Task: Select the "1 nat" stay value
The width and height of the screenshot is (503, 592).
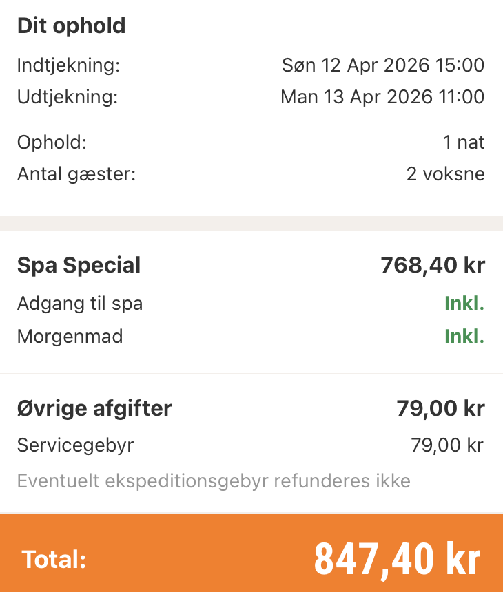Action: coord(464,142)
